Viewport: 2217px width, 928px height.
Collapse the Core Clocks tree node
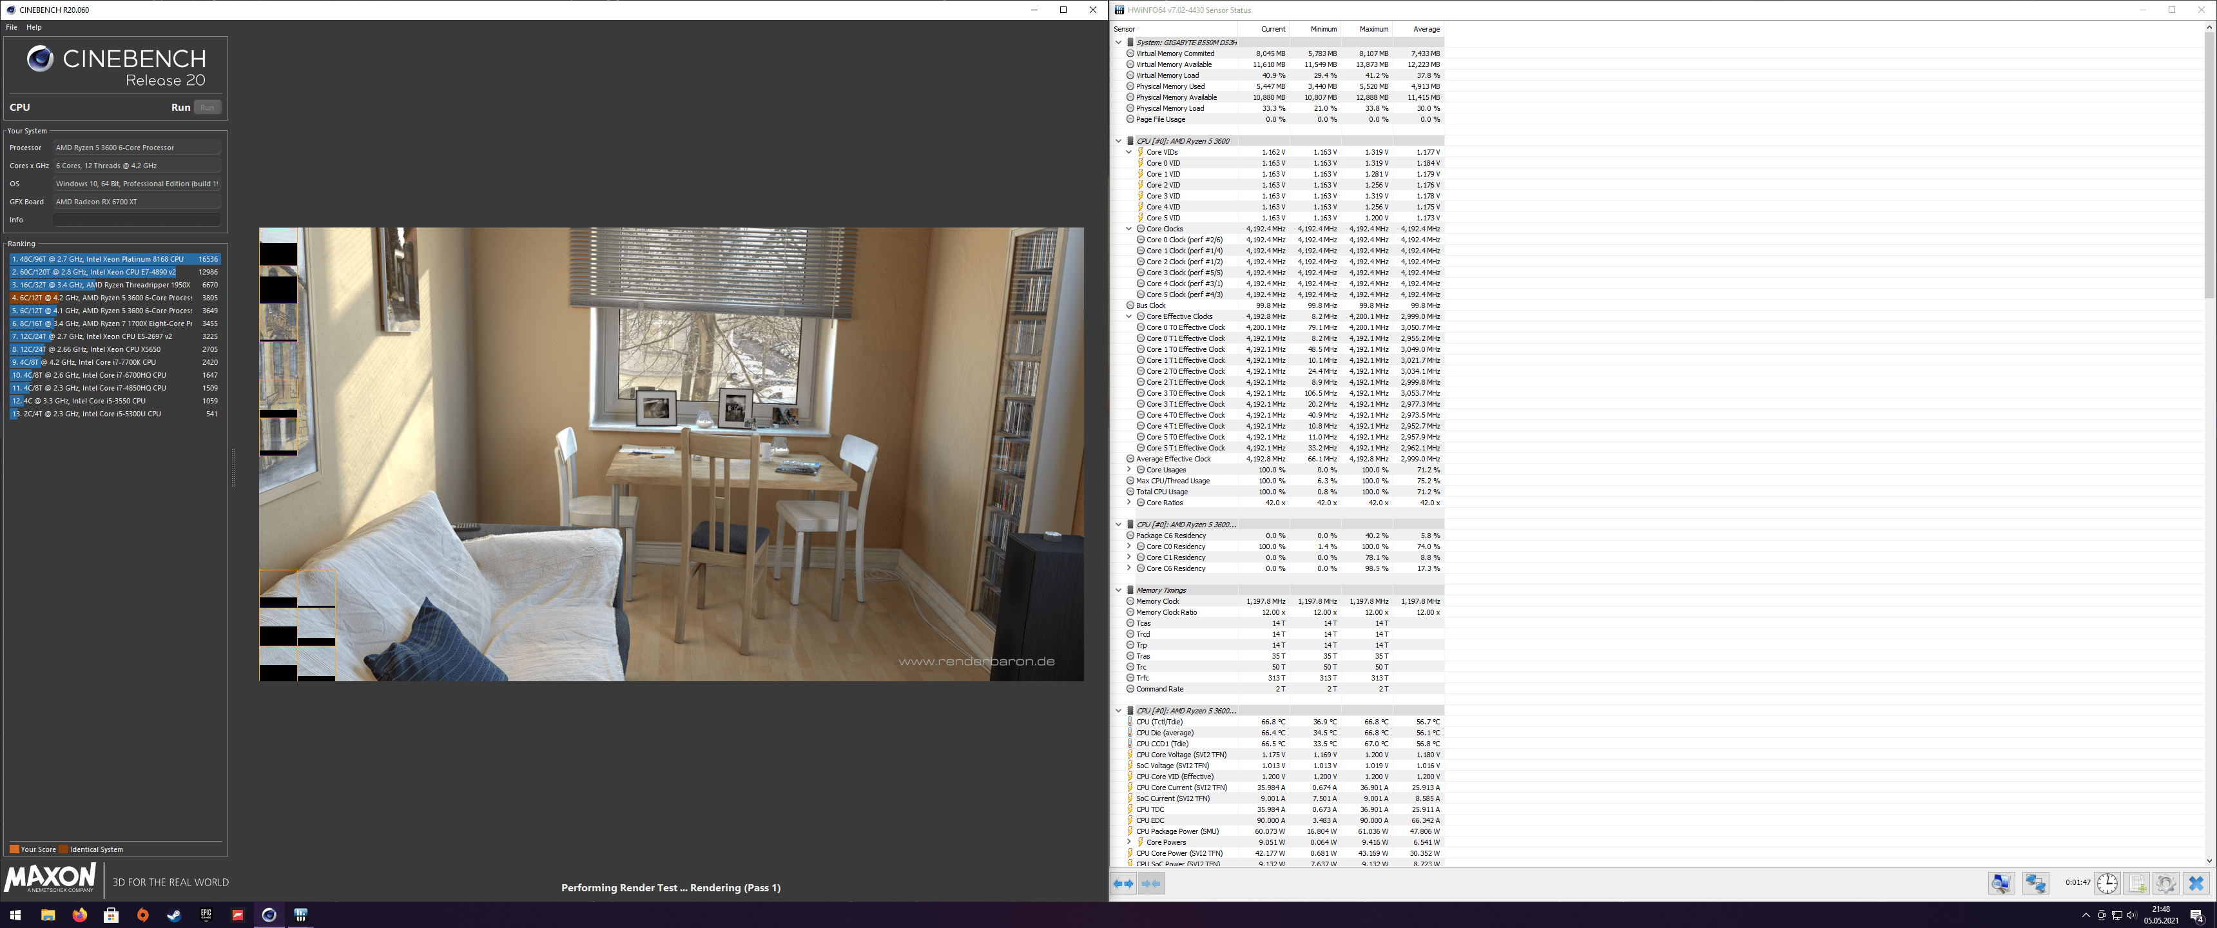pos(1129,229)
